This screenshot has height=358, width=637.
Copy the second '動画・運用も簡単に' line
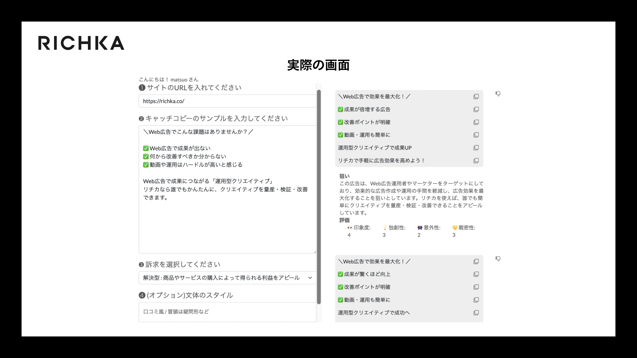(476, 300)
